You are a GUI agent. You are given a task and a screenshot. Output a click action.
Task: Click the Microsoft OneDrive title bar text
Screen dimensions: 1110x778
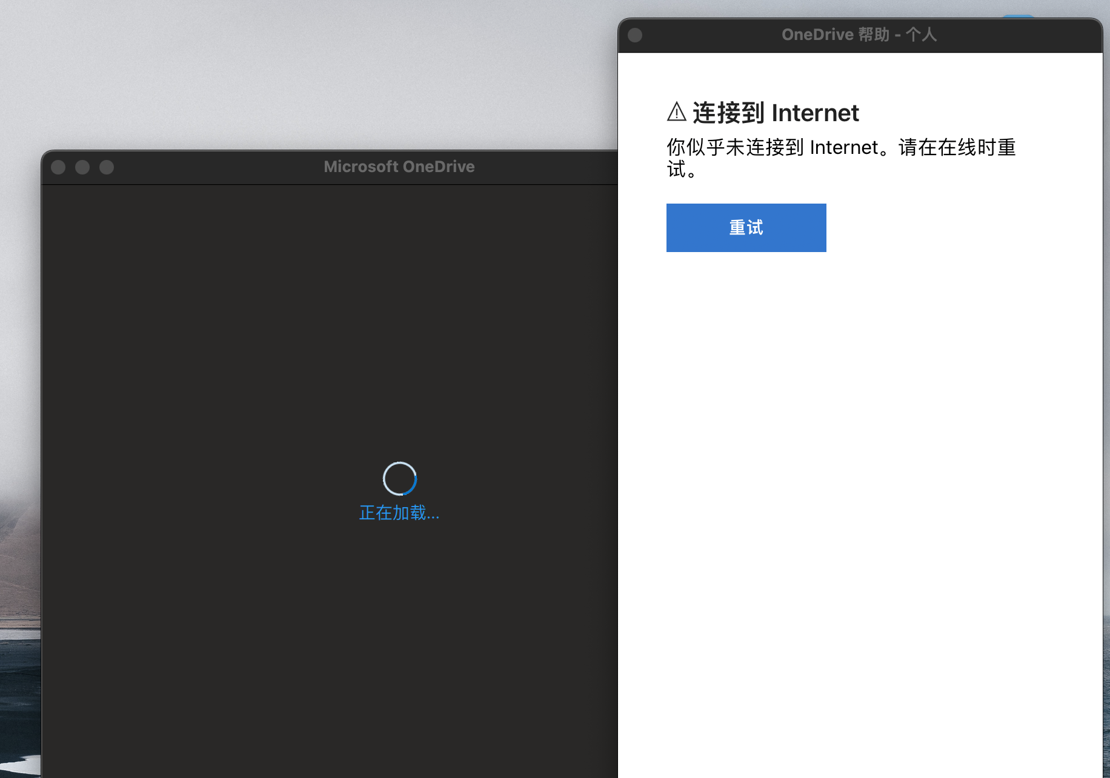point(399,167)
